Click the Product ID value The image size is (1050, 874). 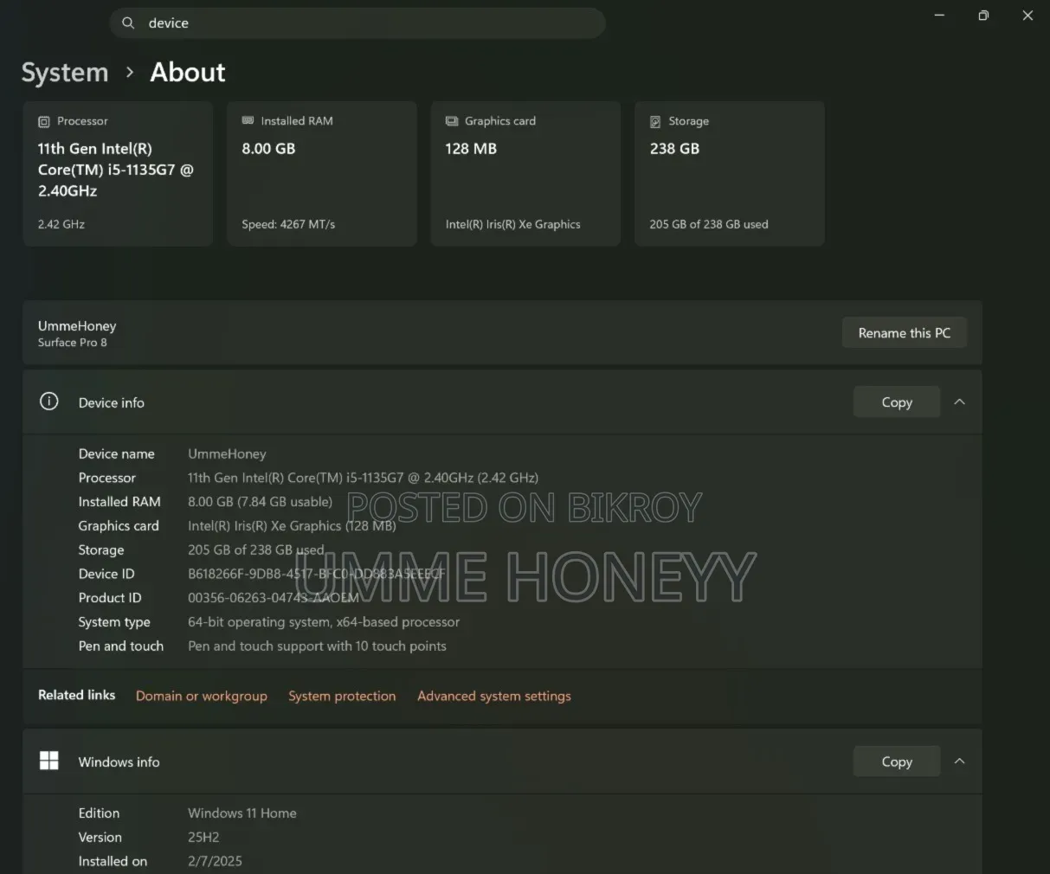274,598
